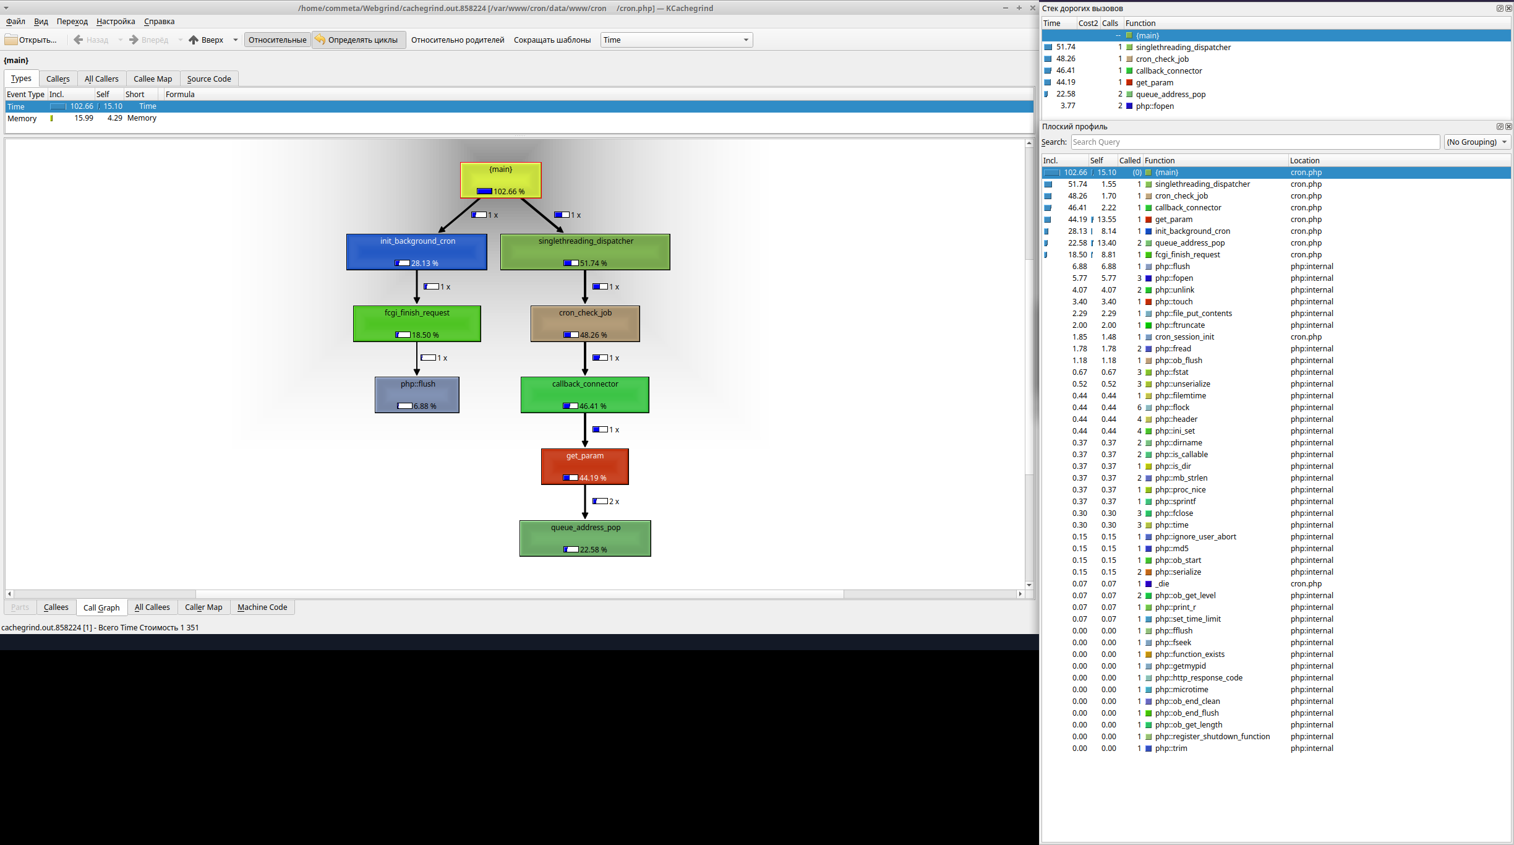Select the cron_check_job graph node
Image resolution: width=1514 pixels, height=845 pixels.
(x=585, y=324)
